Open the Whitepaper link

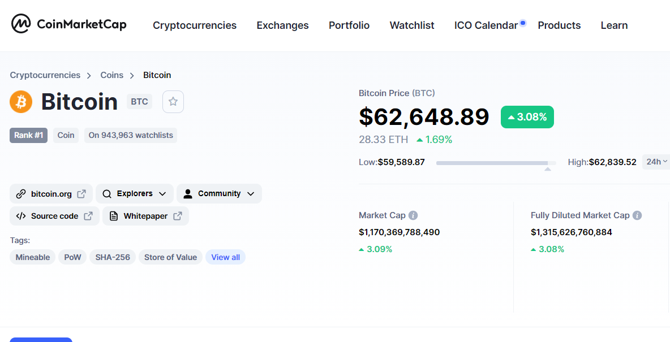[145, 216]
